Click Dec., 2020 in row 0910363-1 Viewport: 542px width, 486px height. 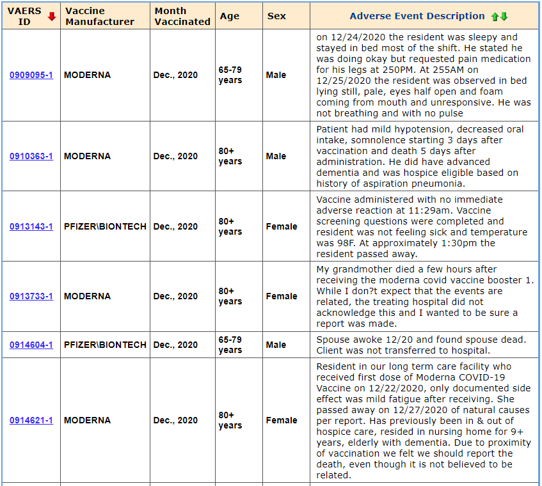point(175,156)
